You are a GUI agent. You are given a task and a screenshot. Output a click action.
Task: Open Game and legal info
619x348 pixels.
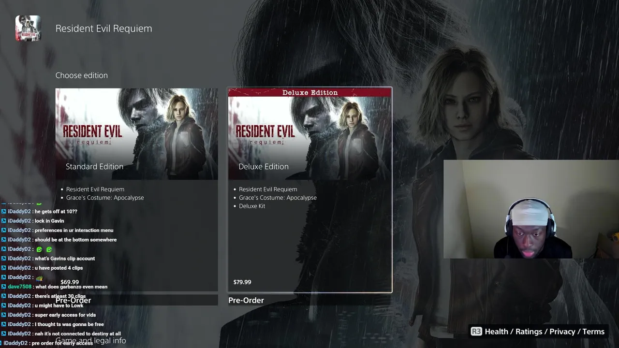point(91,340)
